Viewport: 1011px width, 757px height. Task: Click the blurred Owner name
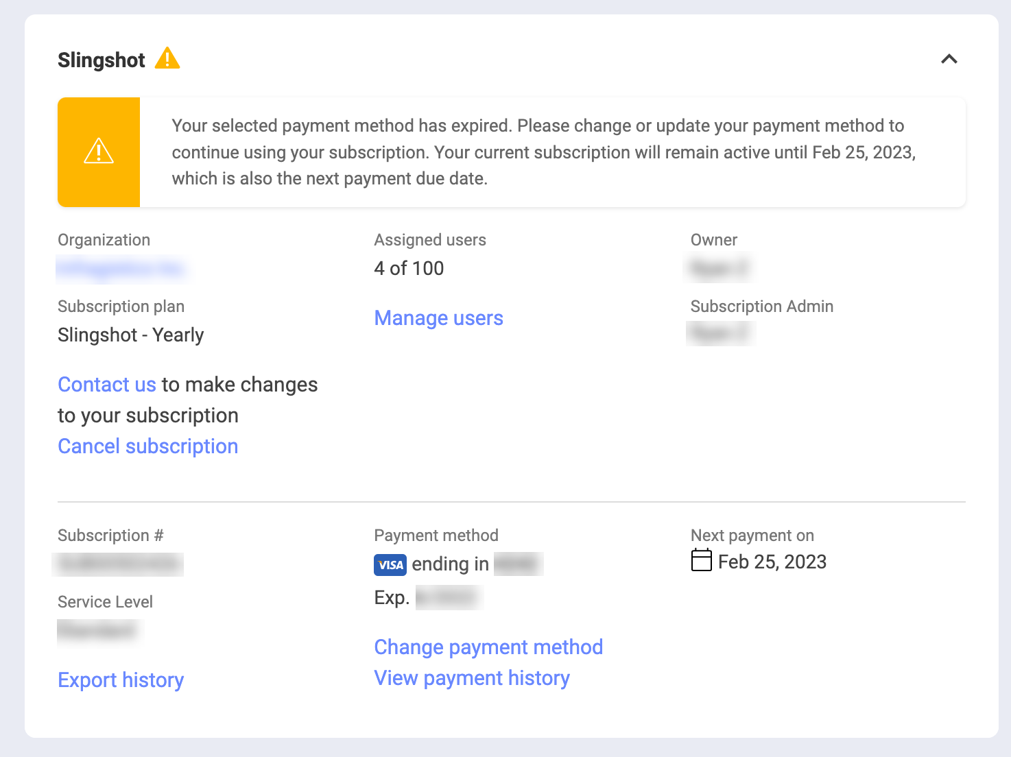coord(719,268)
